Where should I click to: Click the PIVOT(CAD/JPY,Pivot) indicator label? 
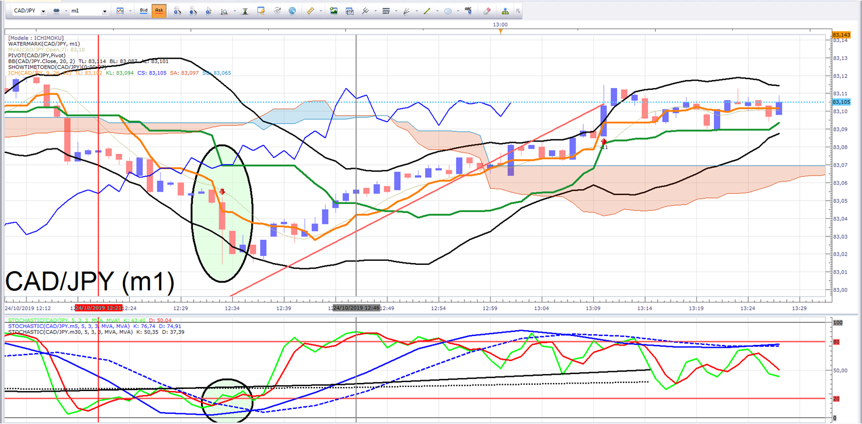click(x=37, y=55)
